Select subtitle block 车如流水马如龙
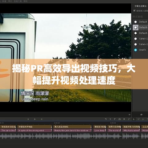 pos(8,127)
